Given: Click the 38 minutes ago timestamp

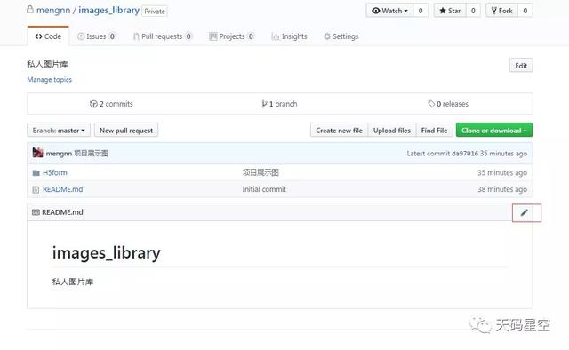Looking at the screenshot, I should click(x=502, y=189).
